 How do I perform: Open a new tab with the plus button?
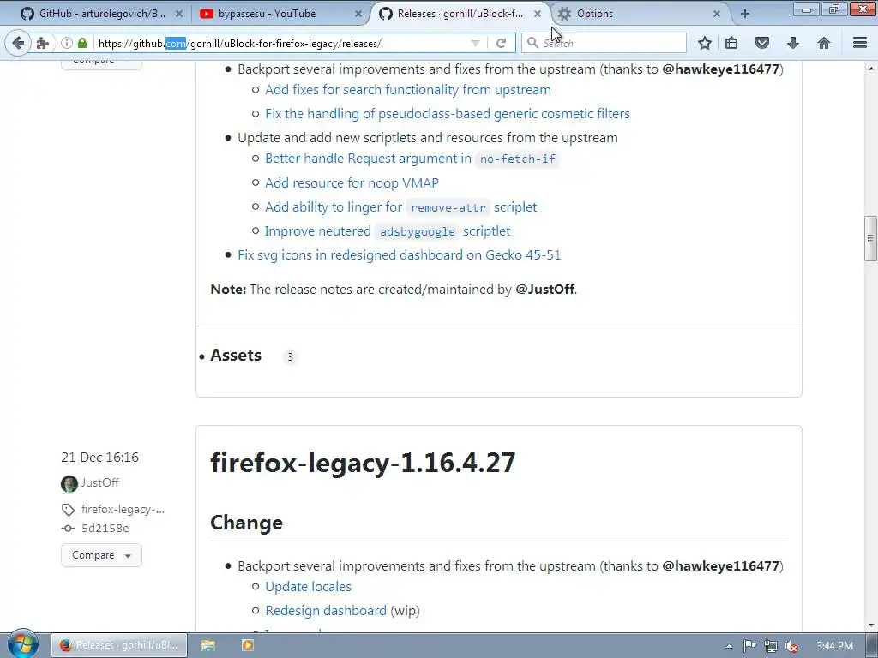(x=745, y=14)
